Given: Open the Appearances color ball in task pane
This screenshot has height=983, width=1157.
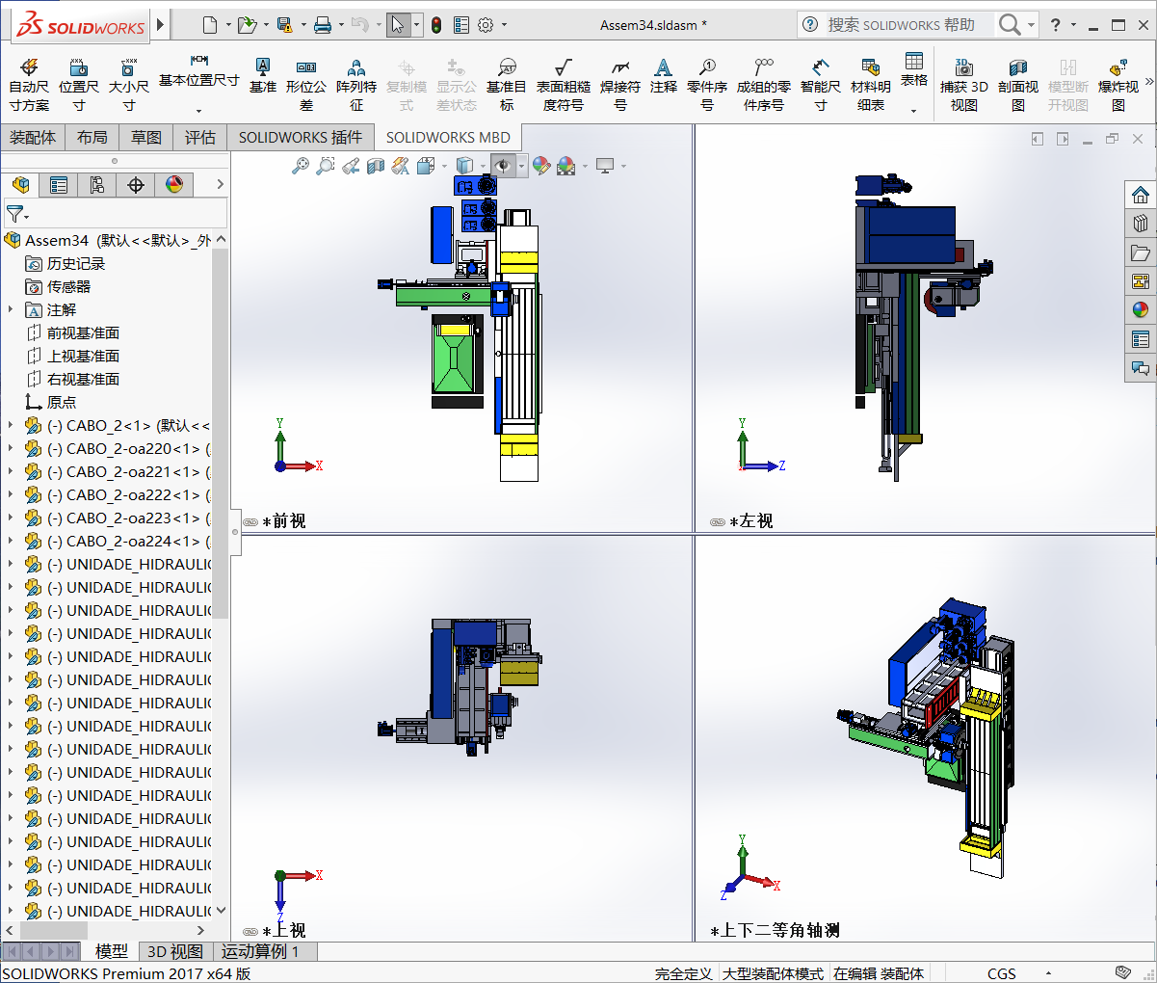Looking at the screenshot, I should point(1141,310).
